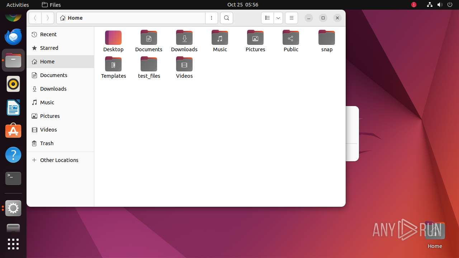Open Help from the dock
Image resolution: width=459 pixels, height=258 pixels.
coord(13,155)
